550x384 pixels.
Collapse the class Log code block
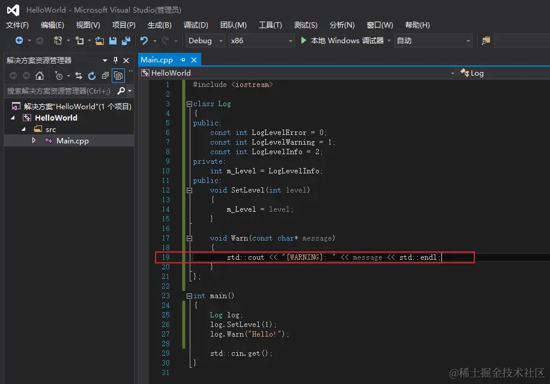point(189,104)
